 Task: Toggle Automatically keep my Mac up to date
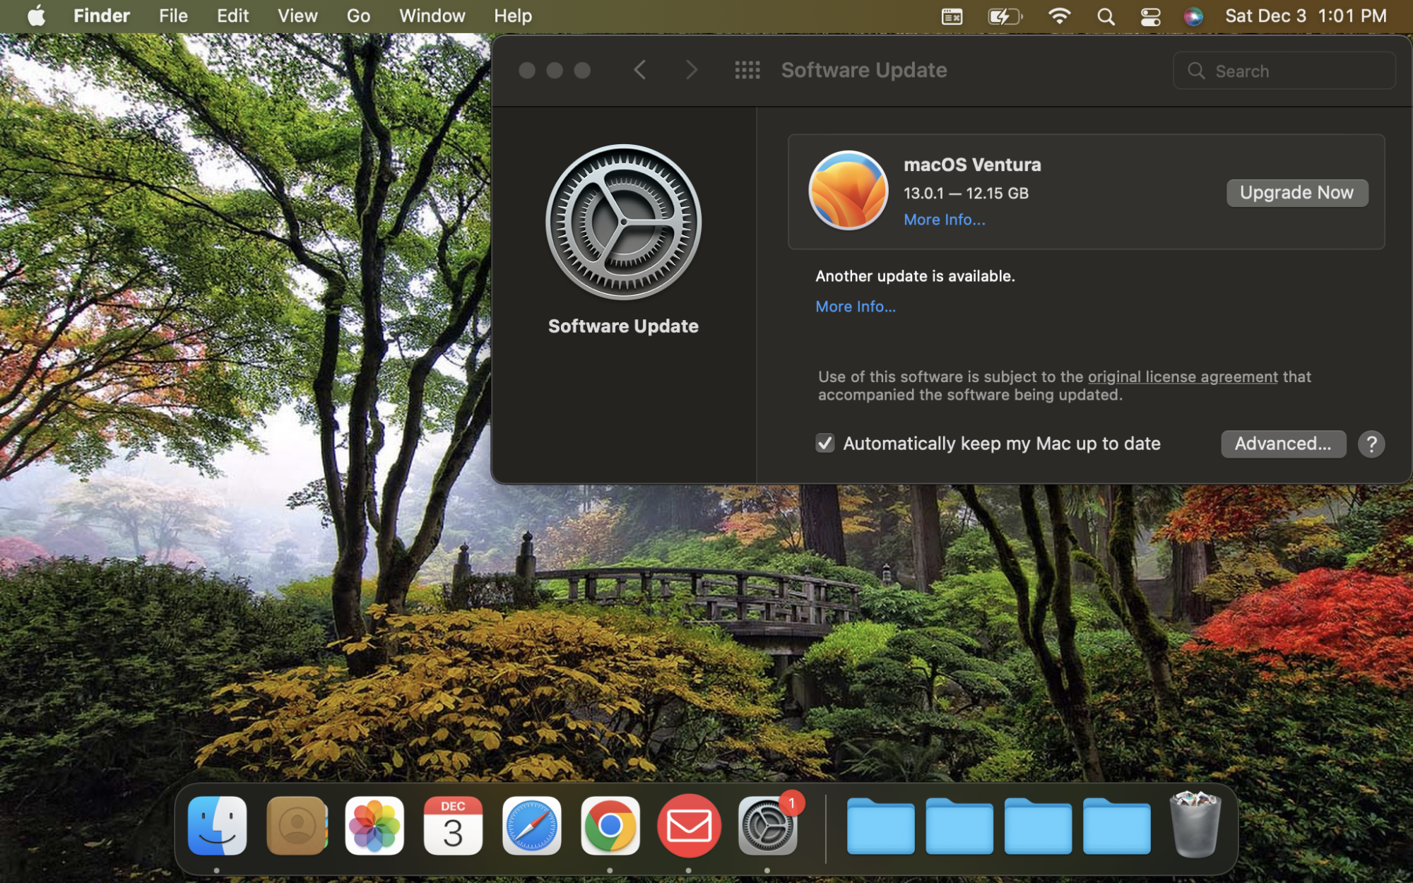point(824,444)
